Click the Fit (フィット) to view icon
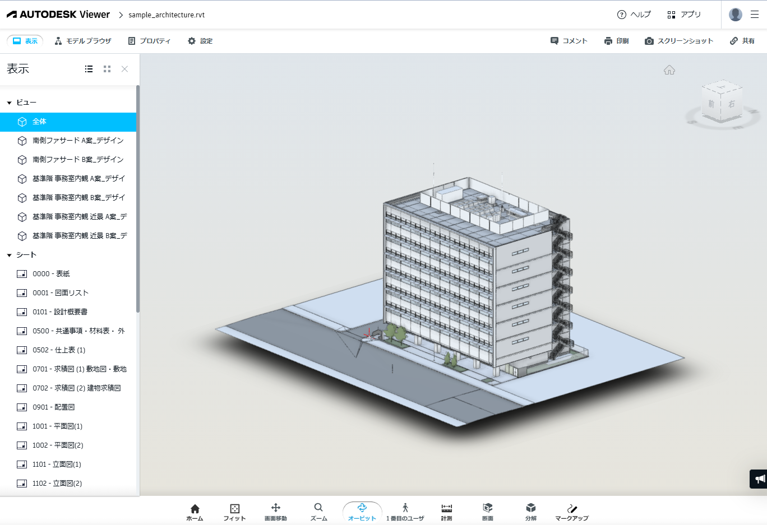This screenshot has height=525, width=767. [234, 512]
